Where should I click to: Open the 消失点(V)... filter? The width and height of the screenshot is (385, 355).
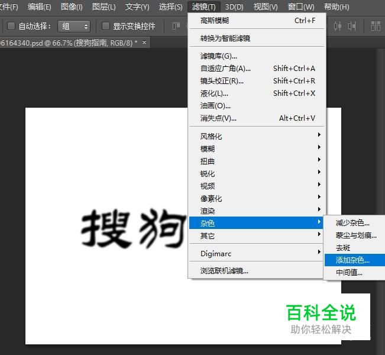257,118
